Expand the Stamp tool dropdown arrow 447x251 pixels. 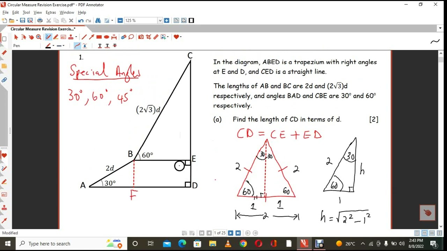[76, 37]
